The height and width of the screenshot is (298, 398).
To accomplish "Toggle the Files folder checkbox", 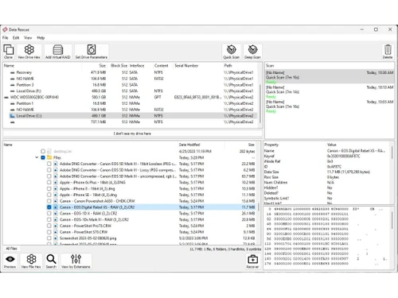I will (43, 157).
